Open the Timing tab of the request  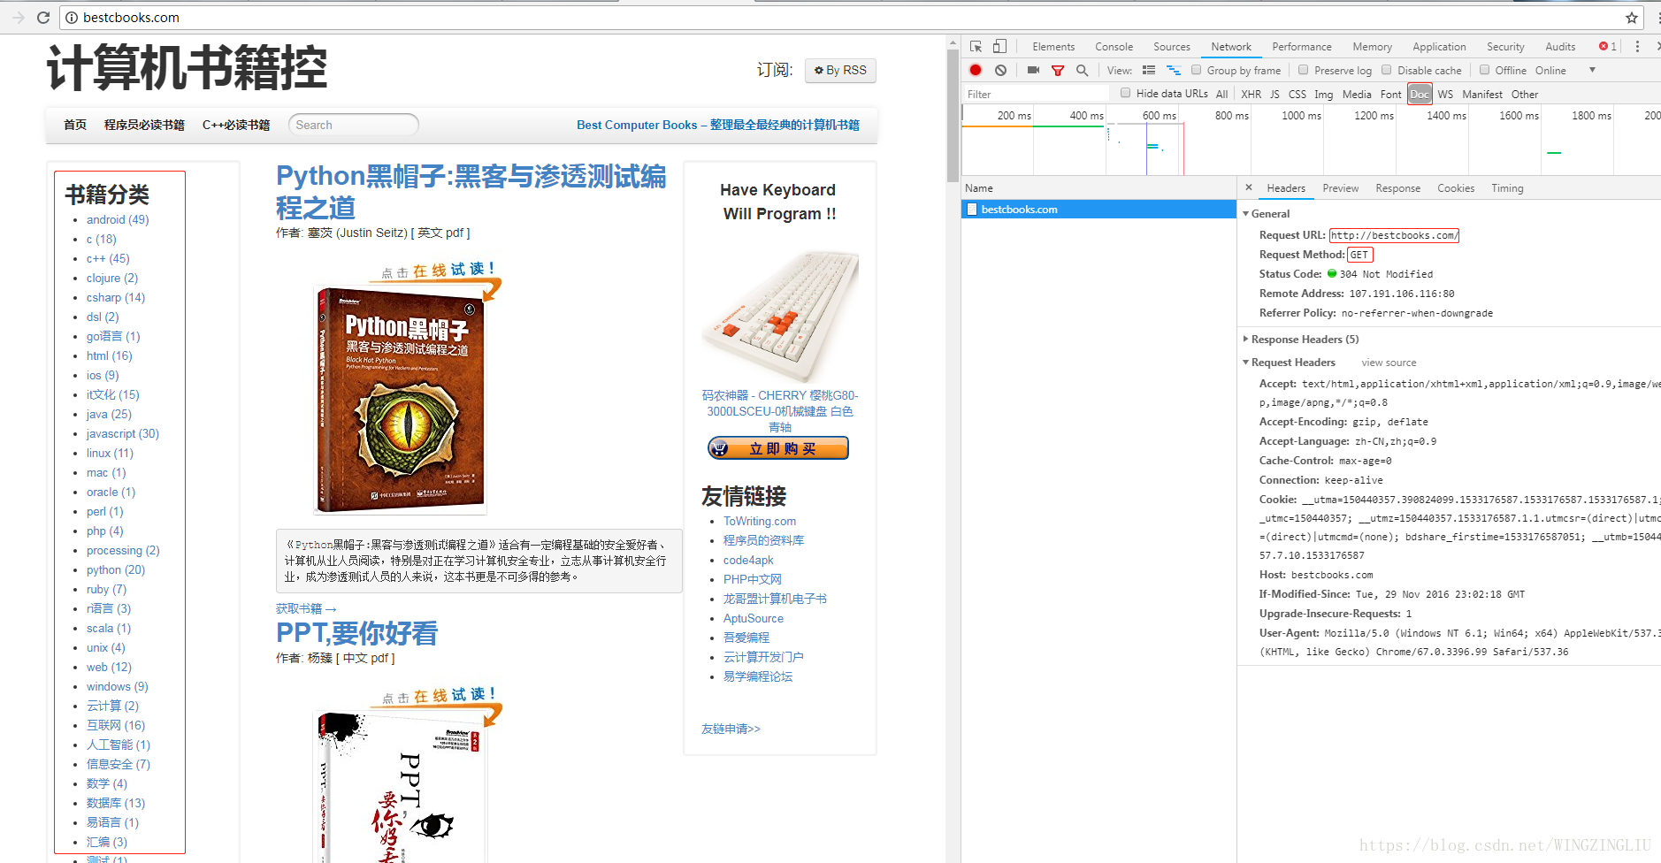pos(1507,187)
